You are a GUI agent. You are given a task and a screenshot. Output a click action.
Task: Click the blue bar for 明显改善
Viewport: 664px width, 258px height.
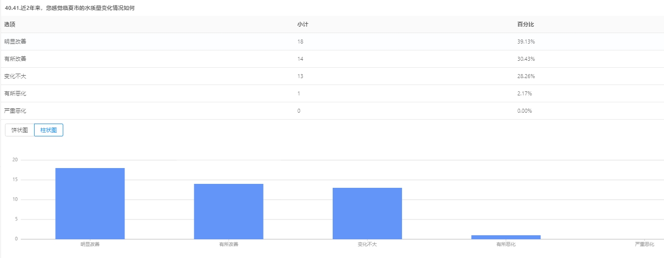click(90, 204)
